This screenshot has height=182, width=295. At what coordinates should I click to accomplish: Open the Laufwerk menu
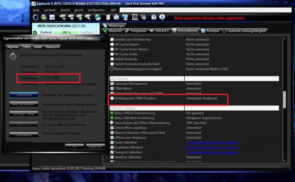click(50, 10)
